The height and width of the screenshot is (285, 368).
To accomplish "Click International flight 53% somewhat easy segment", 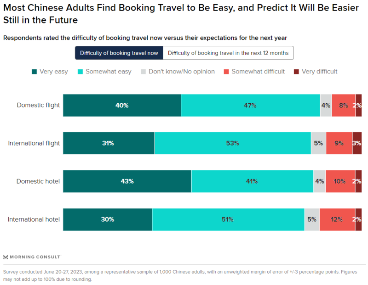I will tap(233, 143).
